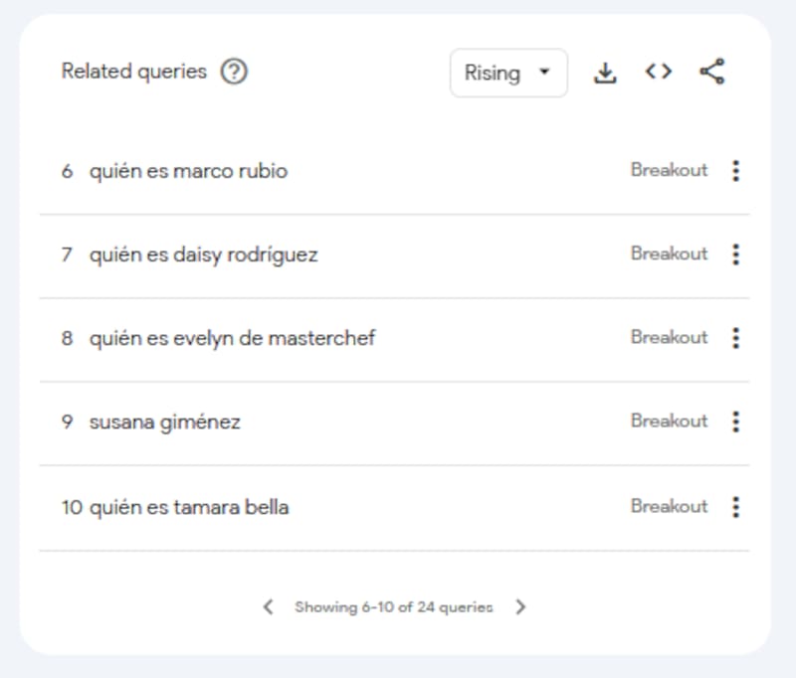
Task: Open options menu for quién es tamara bella
Action: [735, 507]
